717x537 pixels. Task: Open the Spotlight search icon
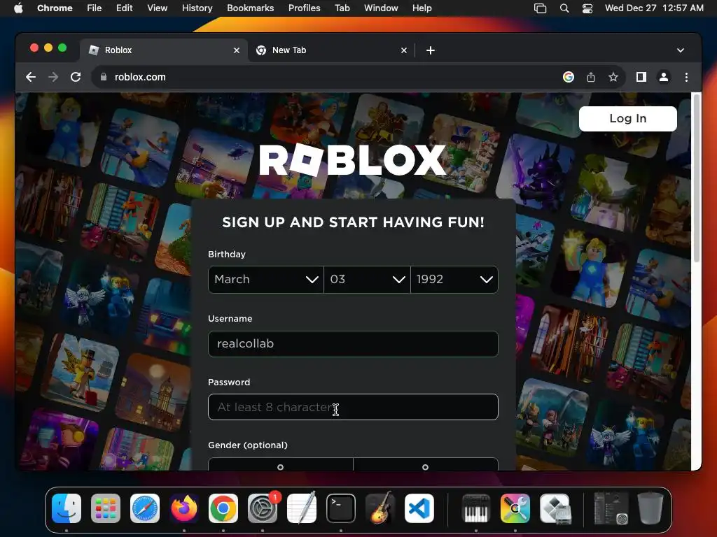coord(564,8)
